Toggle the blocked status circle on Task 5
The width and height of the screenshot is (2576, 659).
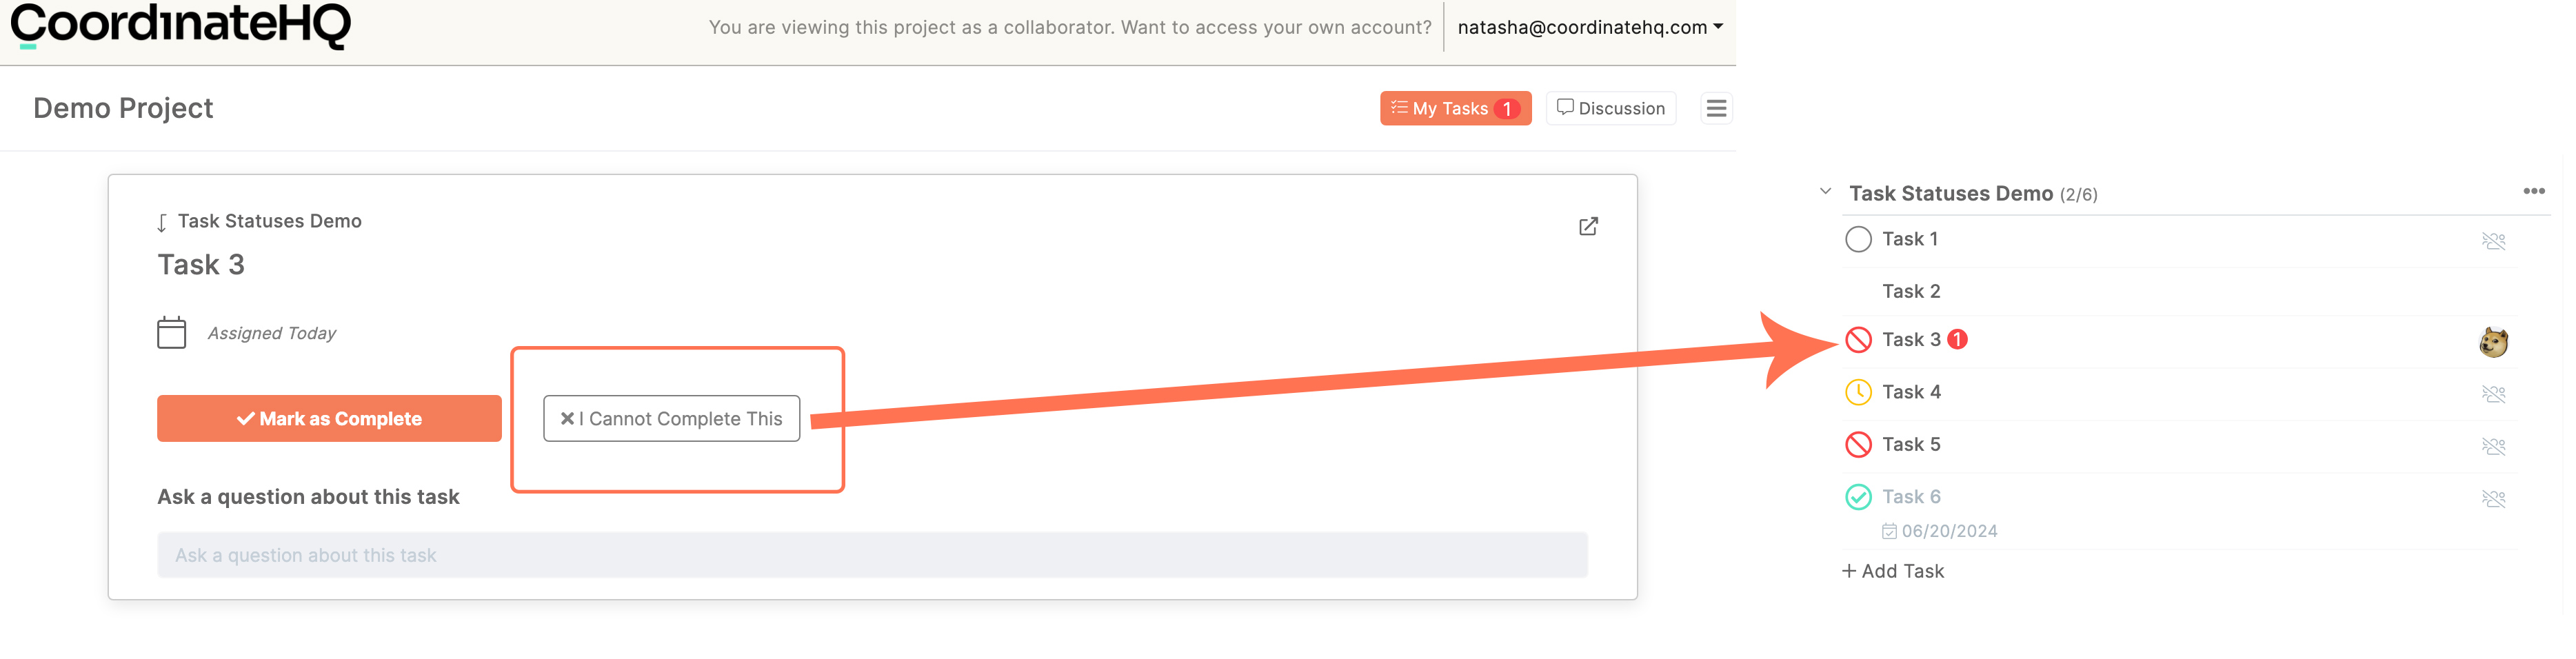pyautogui.click(x=1857, y=444)
